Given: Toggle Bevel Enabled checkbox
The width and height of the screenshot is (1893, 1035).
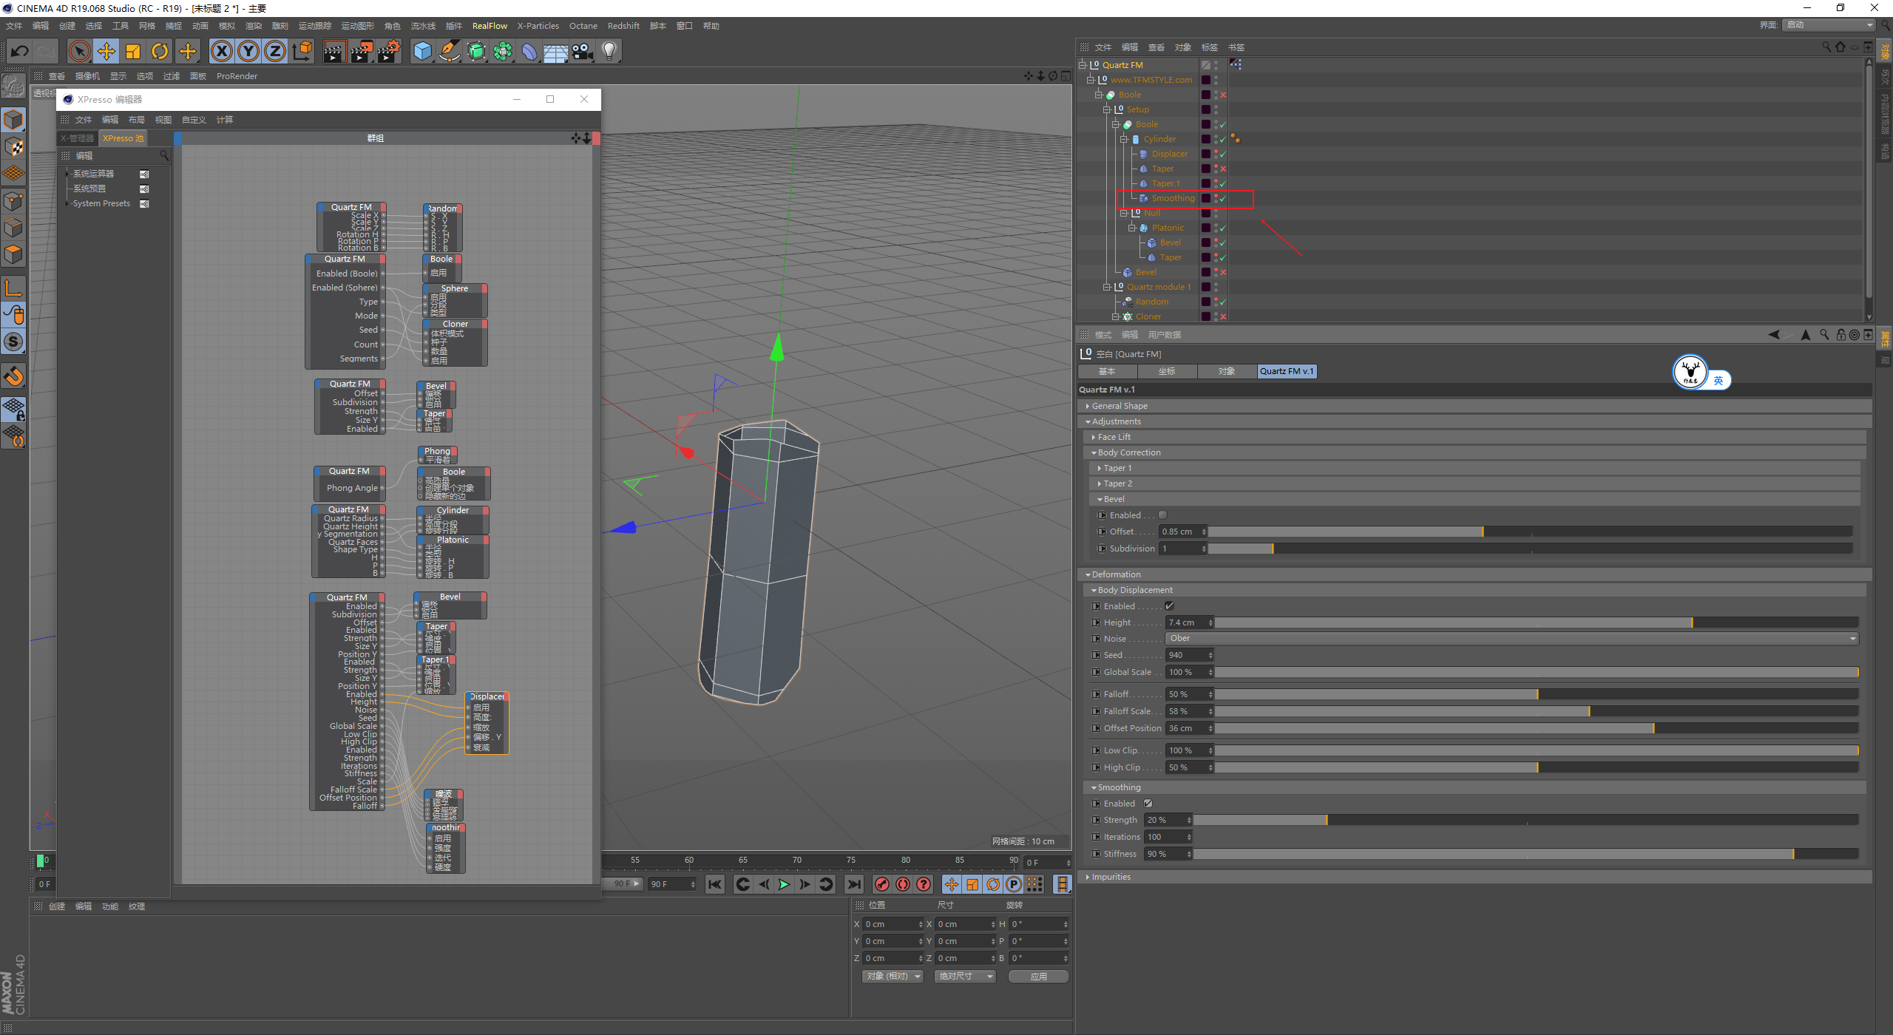Looking at the screenshot, I should 1162,515.
